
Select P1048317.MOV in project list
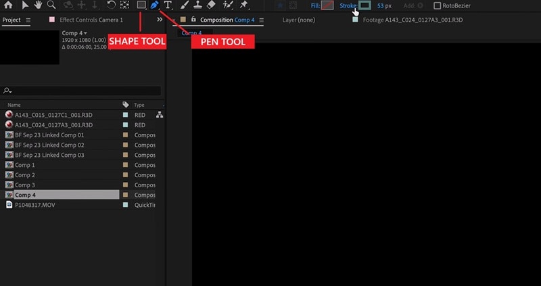click(35, 205)
